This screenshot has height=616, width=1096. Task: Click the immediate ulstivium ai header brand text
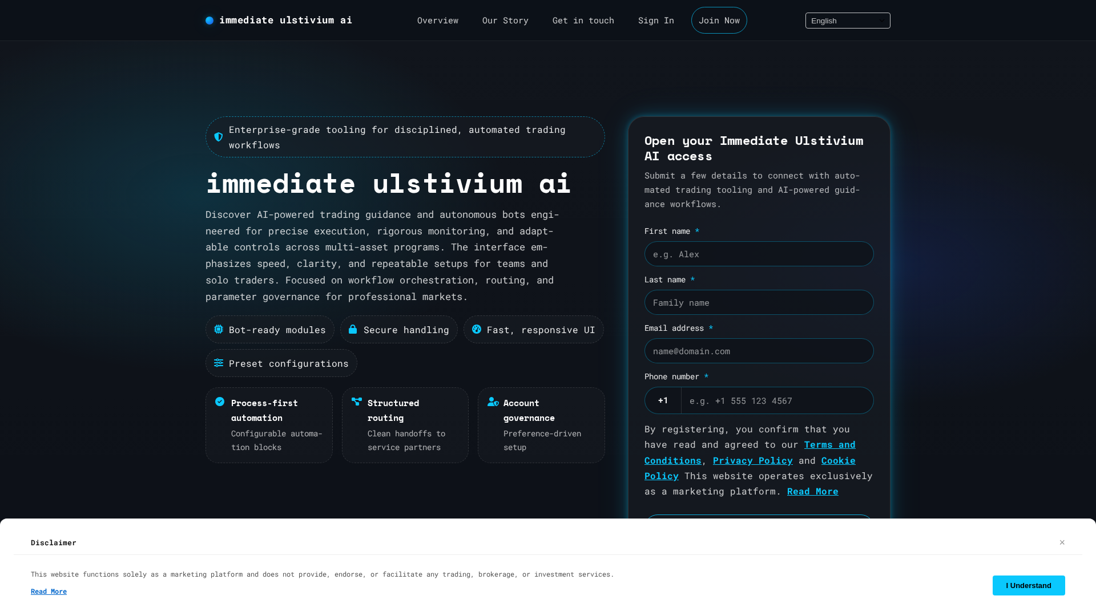[x=286, y=20]
